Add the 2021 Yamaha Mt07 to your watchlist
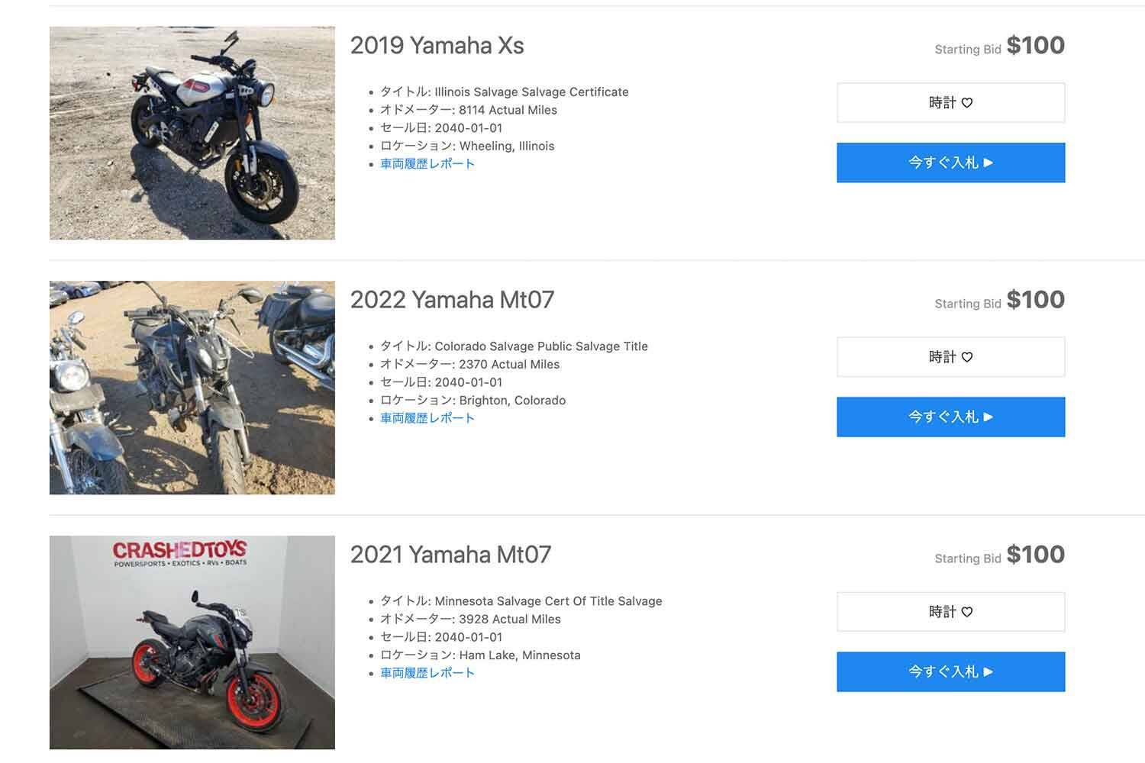This screenshot has height=763, width=1145. tap(950, 611)
